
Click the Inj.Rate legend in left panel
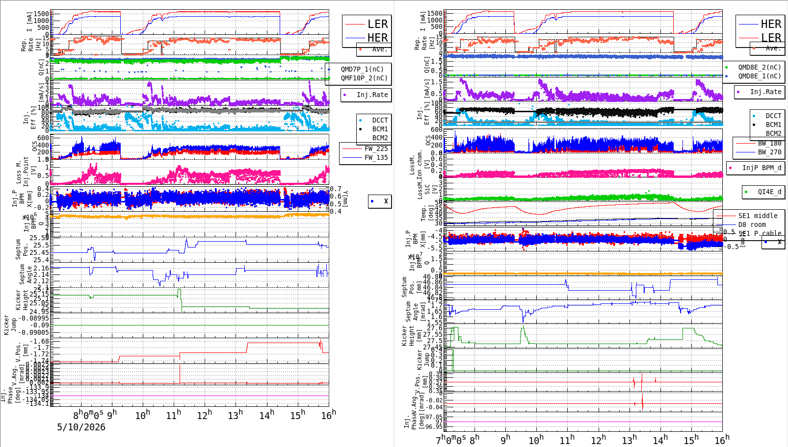point(372,95)
